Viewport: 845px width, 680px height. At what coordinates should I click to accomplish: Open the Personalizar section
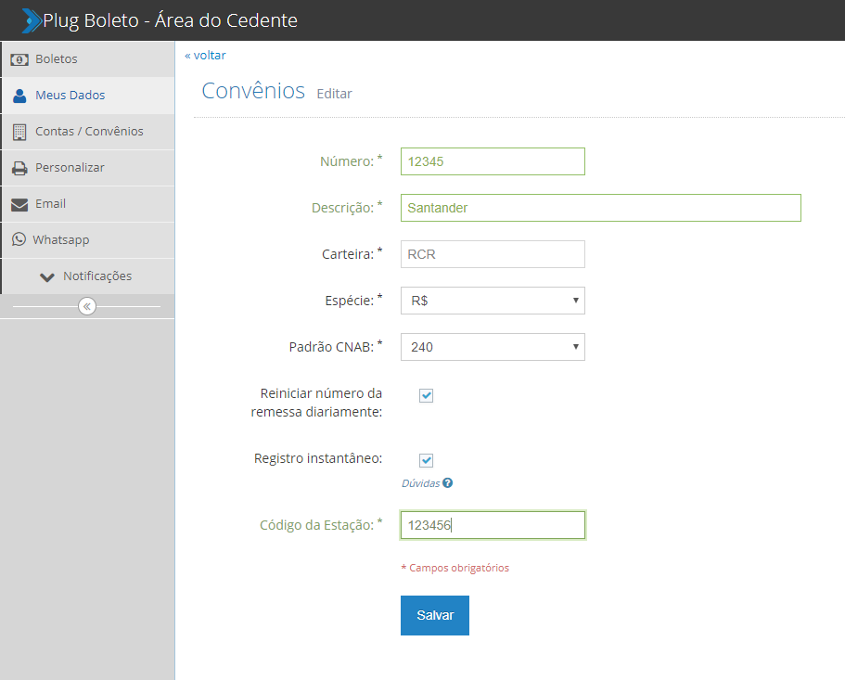pyautogui.click(x=88, y=168)
